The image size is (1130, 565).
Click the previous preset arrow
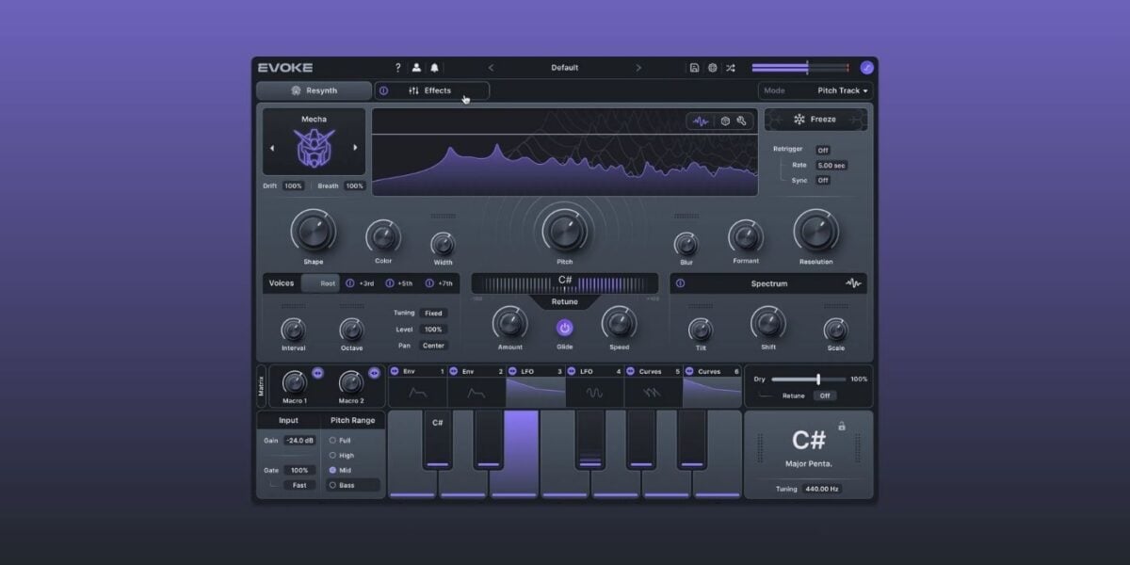tap(490, 67)
